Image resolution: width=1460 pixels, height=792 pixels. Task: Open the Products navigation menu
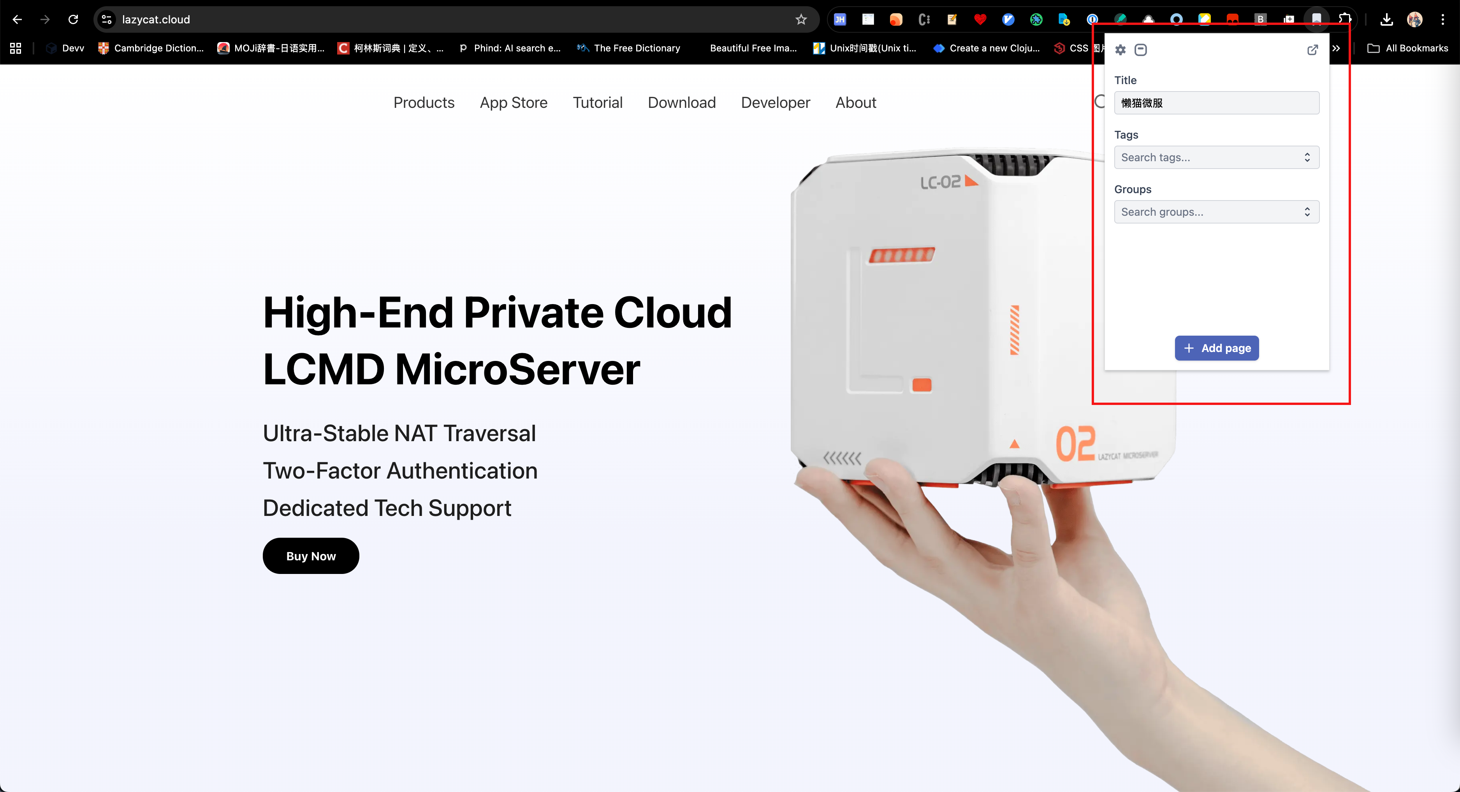pos(424,103)
